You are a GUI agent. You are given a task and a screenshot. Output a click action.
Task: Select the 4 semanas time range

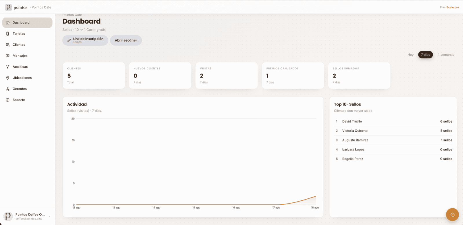pyautogui.click(x=446, y=55)
